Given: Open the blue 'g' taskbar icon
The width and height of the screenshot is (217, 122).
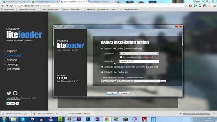Looking at the screenshot, I should [x=154, y=119].
